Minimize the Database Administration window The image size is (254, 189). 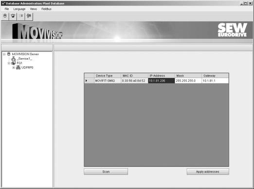(x=242, y=3)
